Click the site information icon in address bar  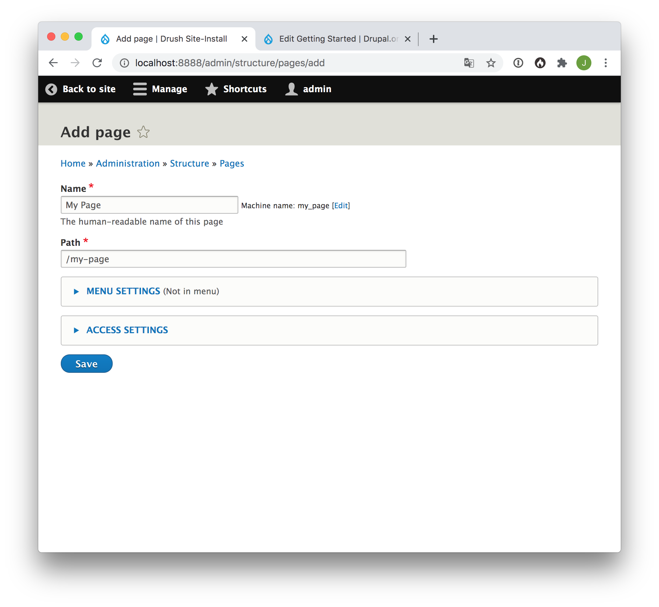coord(124,63)
